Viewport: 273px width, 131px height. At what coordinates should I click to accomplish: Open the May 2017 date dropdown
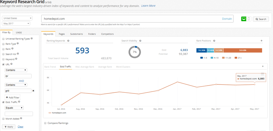pos(16,23)
